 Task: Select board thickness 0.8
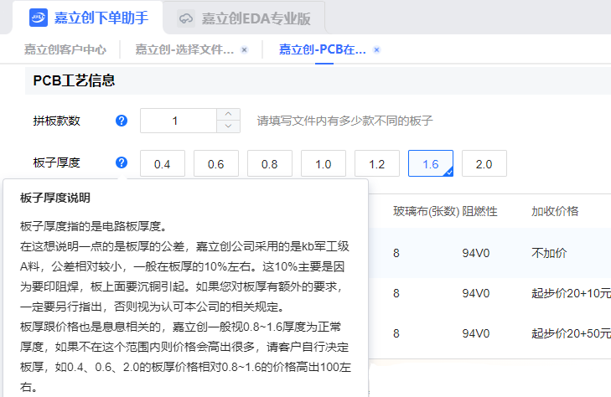click(x=270, y=163)
